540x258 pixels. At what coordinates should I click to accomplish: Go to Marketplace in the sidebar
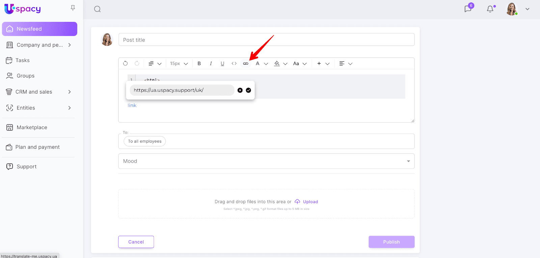(32, 127)
